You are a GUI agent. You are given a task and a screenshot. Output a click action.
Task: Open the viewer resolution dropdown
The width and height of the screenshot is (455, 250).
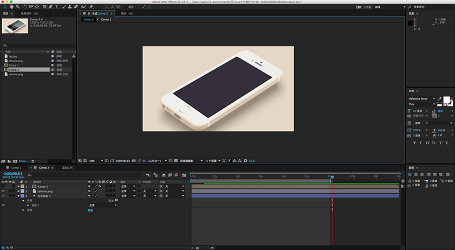tap(158, 160)
